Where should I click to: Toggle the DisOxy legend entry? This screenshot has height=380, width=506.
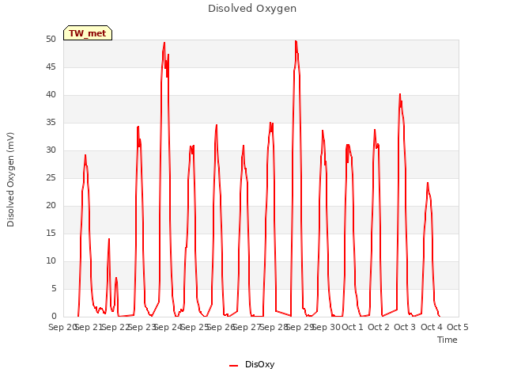[x=251, y=364]
